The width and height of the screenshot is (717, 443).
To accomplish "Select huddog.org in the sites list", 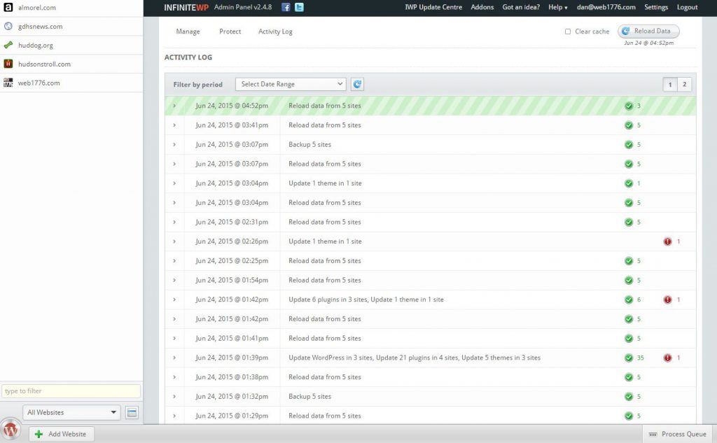I will pyautogui.click(x=71, y=45).
